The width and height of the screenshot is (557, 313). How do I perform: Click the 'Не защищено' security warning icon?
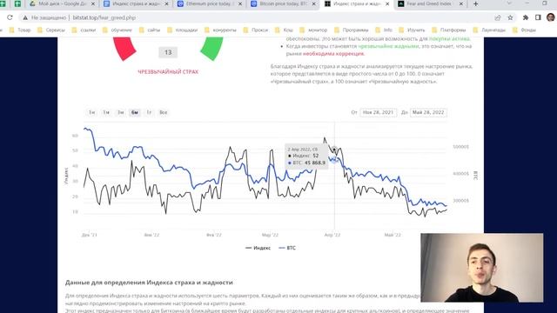25,17
